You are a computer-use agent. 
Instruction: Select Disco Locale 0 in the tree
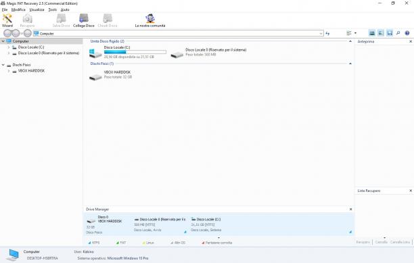click(49, 53)
